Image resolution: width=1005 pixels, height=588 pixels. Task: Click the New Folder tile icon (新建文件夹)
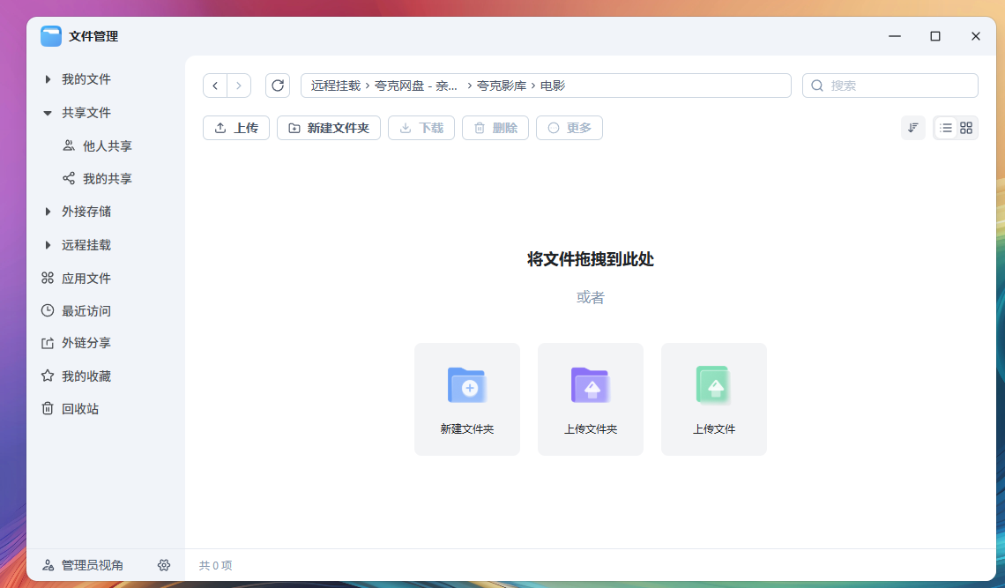[x=467, y=386]
